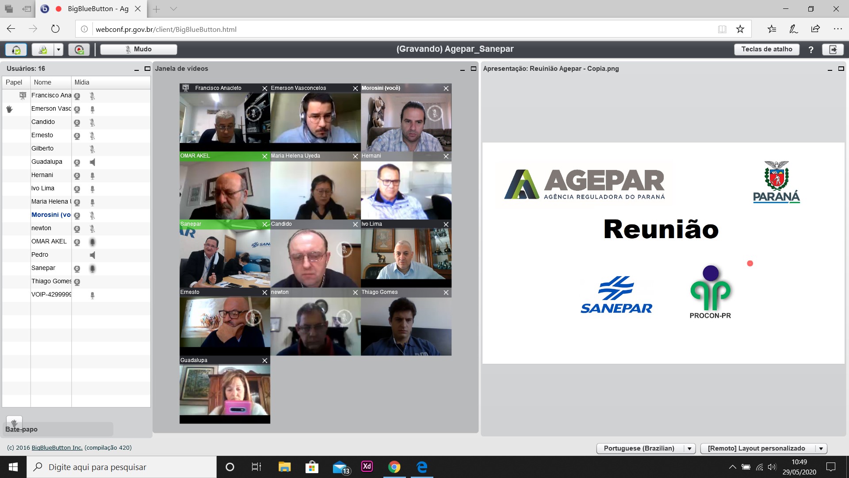Open the webcam options dropdown arrow
Viewport: 849px width, 478px height.
59,50
